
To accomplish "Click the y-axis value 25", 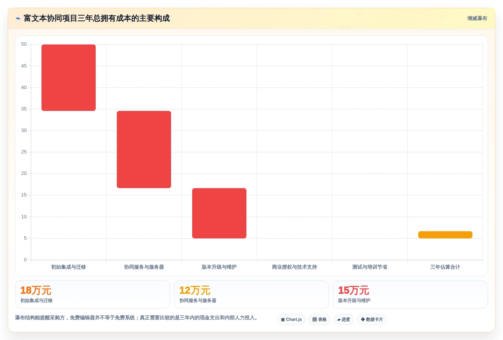I will pyautogui.click(x=24, y=152).
